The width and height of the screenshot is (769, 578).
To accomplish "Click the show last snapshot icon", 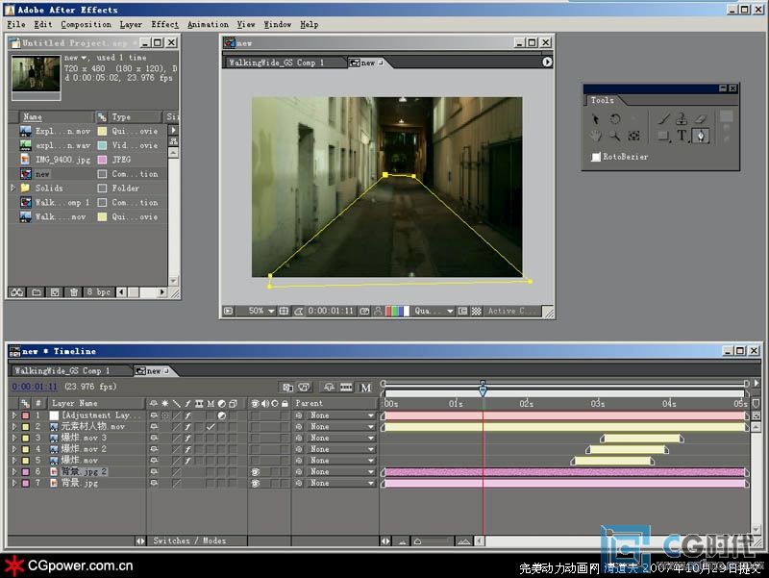I will 378,311.
